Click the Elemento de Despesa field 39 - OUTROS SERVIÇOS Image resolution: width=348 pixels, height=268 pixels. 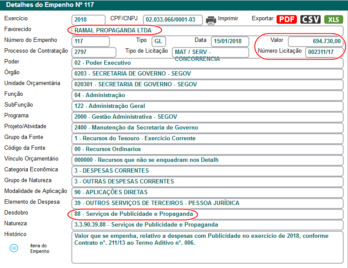coord(207,203)
